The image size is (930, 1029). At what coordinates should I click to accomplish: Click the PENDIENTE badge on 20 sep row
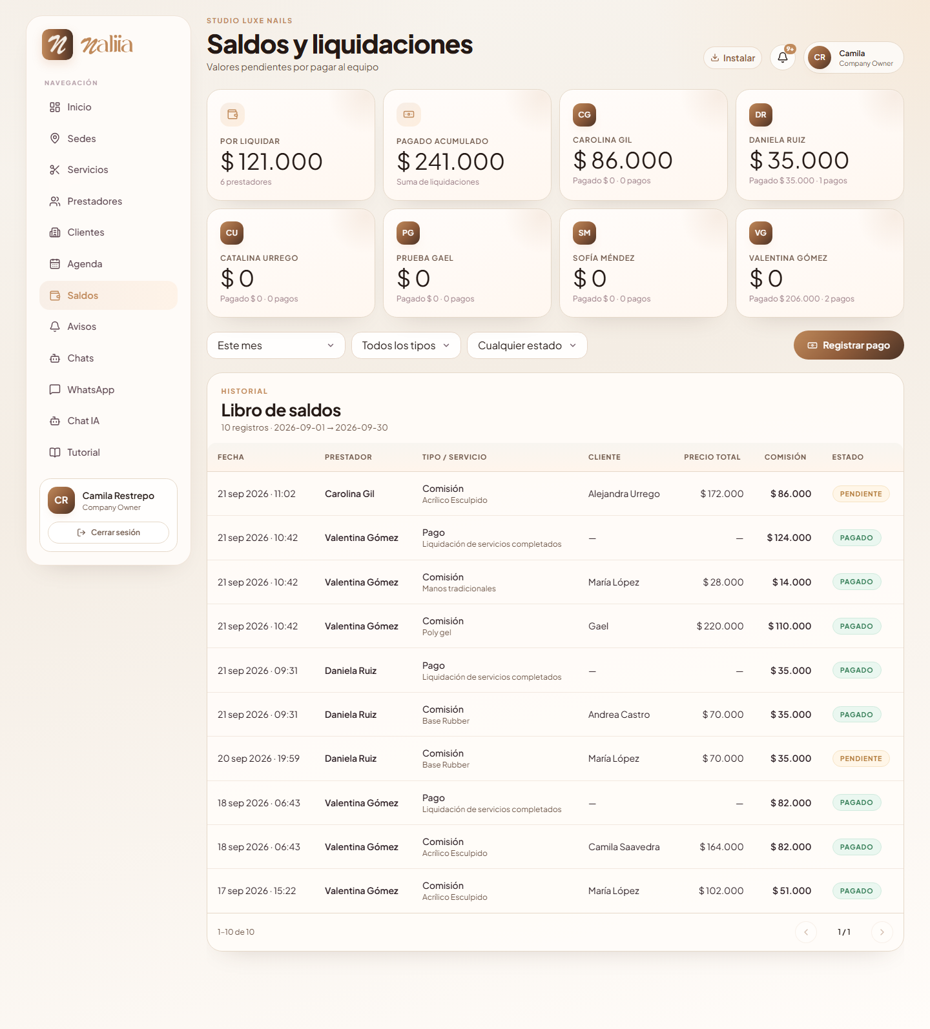pyautogui.click(x=861, y=759)
